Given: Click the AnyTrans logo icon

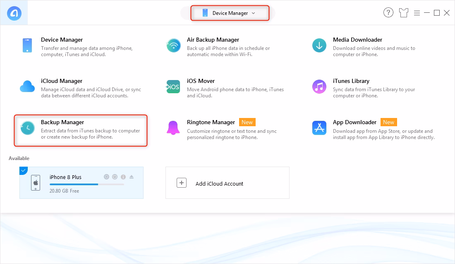Looking at the screenshot, I should (x=14, y=13).
